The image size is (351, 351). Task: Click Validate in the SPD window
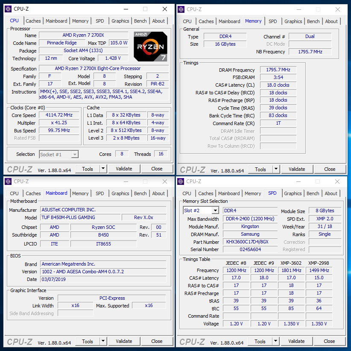pyautogui.click(x=296, y=341)
